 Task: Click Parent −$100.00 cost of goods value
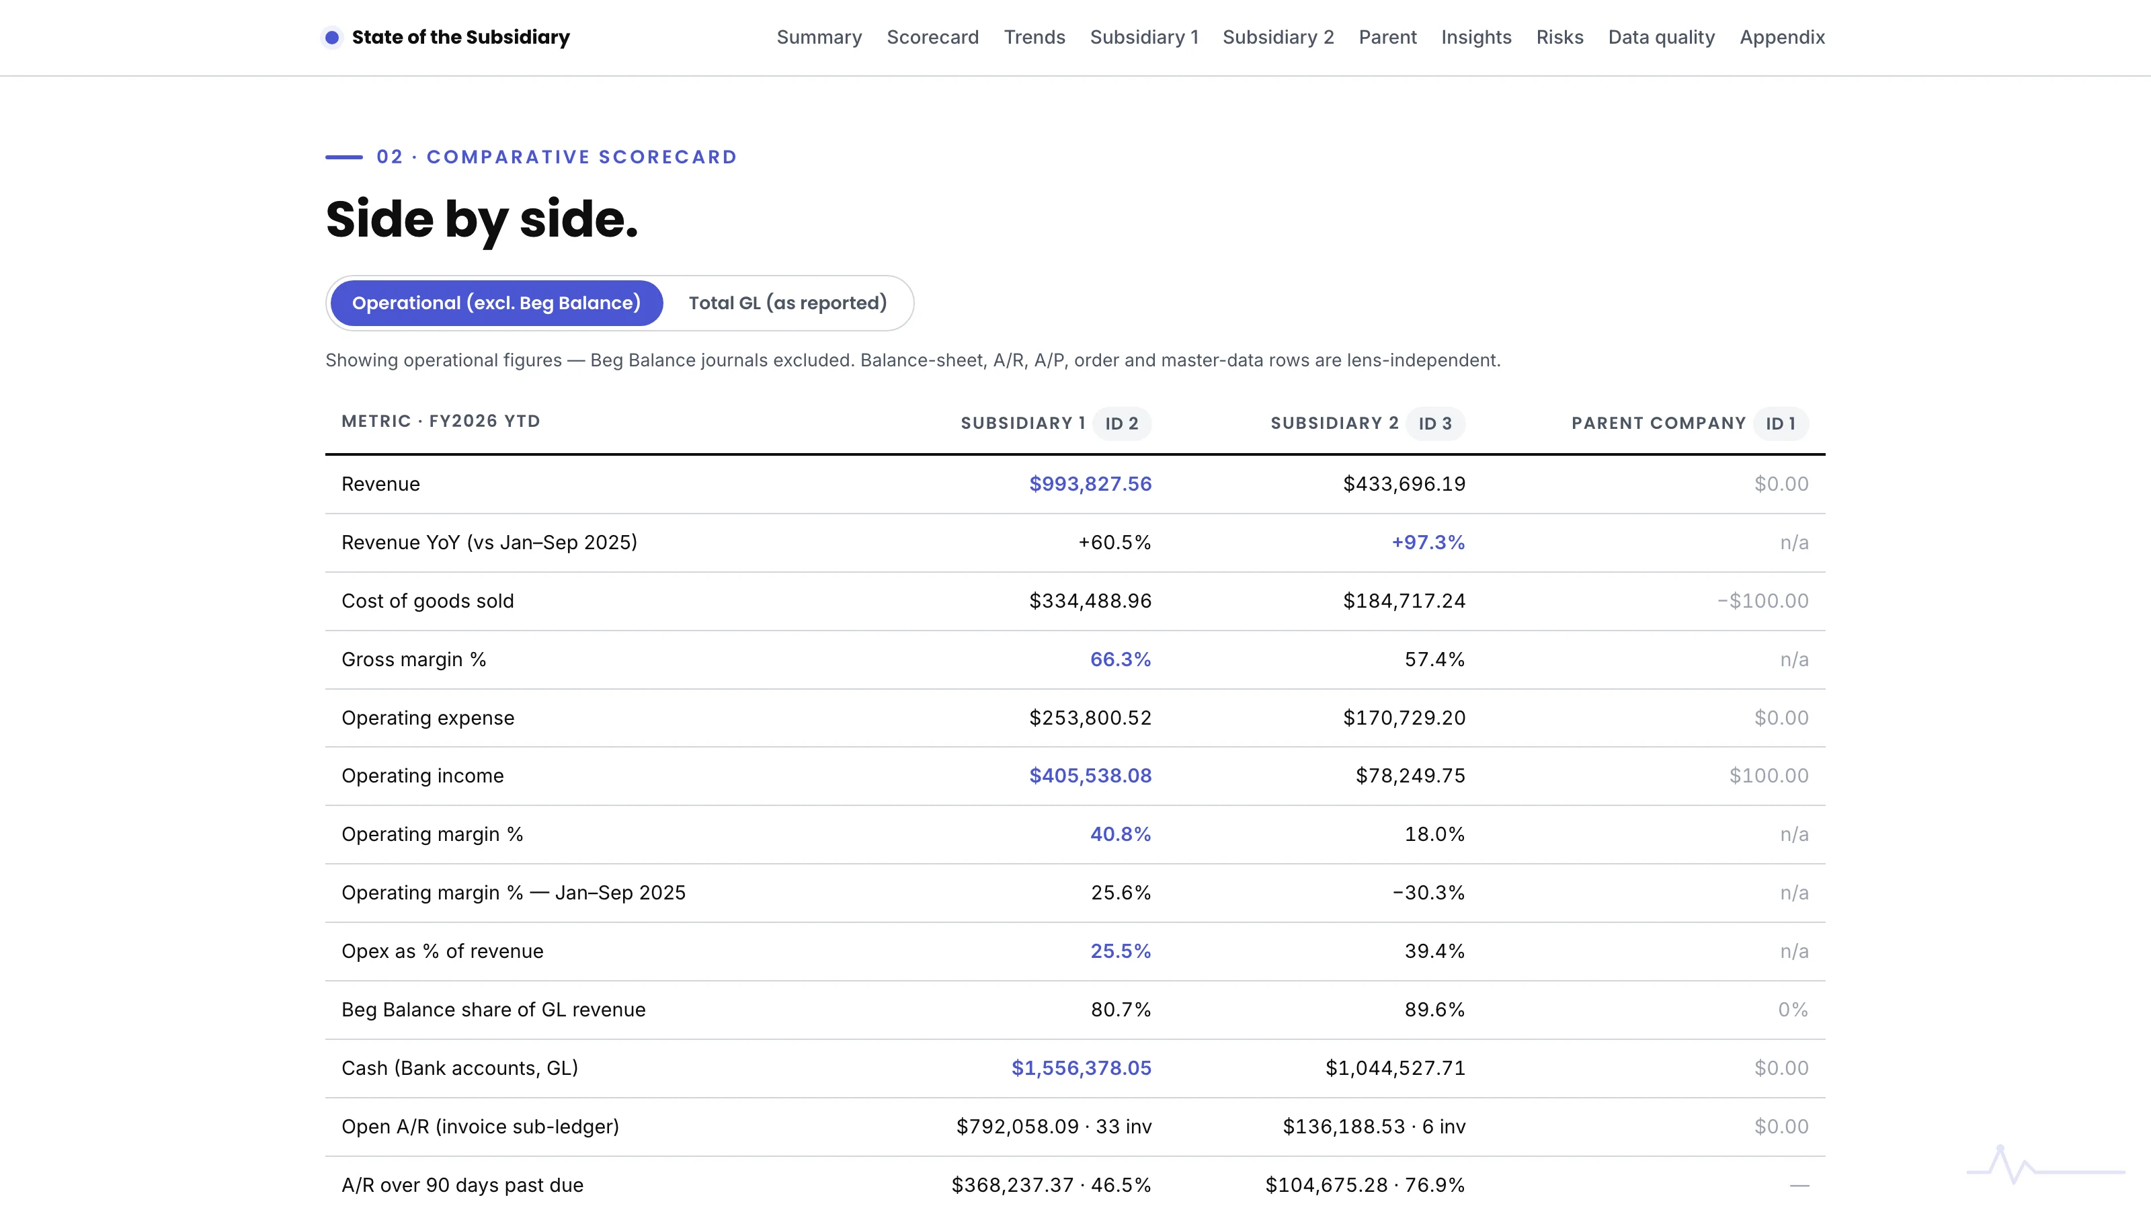point(1762,601)
